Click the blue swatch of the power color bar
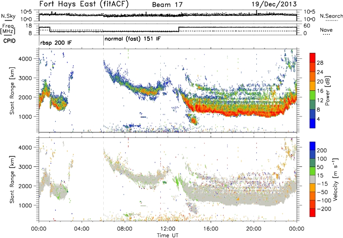 pos(313,123)
